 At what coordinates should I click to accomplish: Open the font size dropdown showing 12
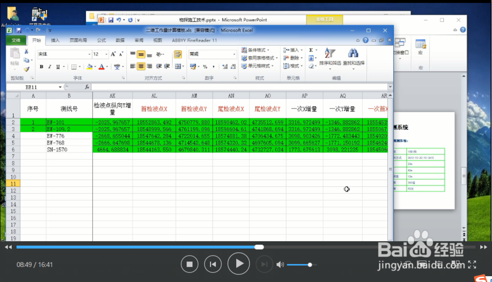pos(106,54)
